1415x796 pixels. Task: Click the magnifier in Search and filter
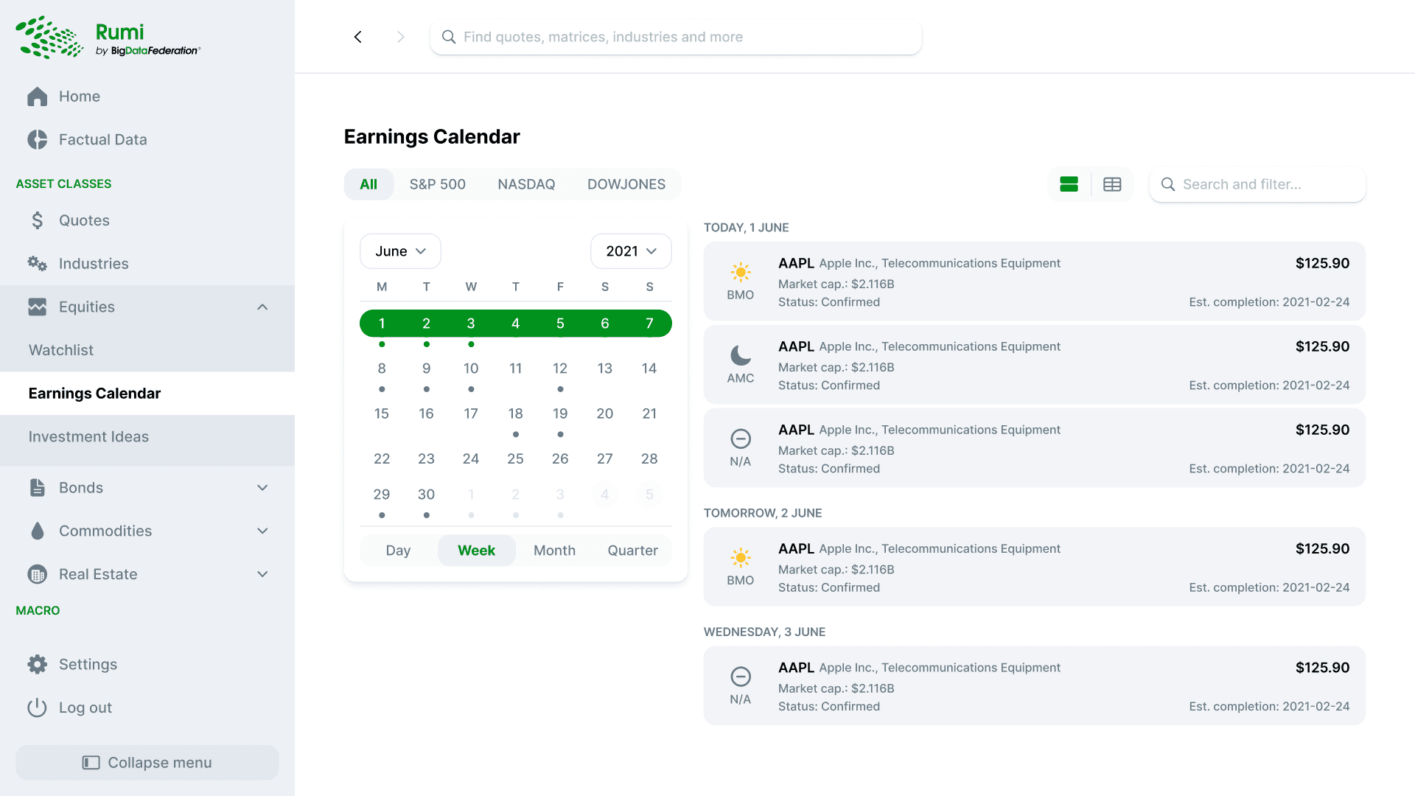click(x=1168, y=184)
